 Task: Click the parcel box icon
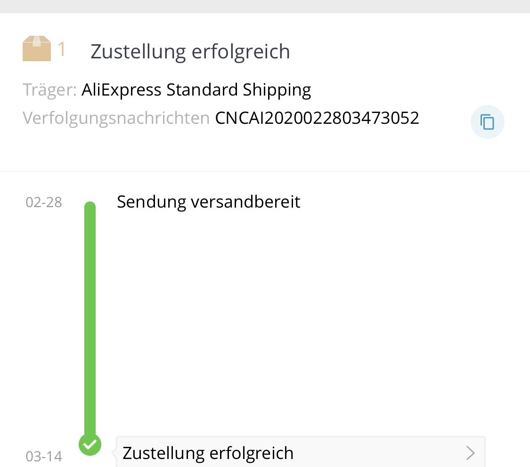pos(36,49)
